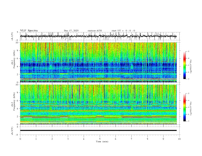202x156 pixels.
Task: Click the ch.2 PSD color scale bar
Action: tap(184, 107)
